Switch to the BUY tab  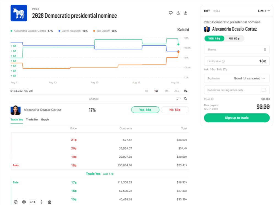tap(207, 11)
